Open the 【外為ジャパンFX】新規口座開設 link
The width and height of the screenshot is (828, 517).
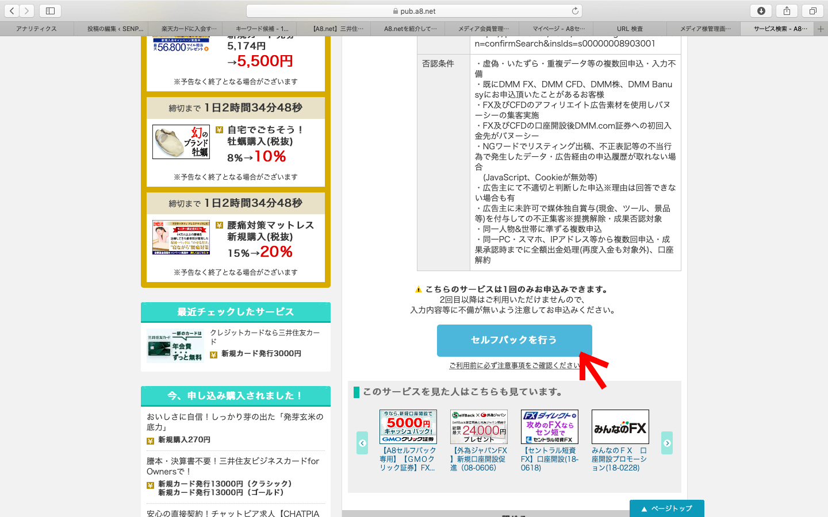pyautogui.click(x=479, y=459)
